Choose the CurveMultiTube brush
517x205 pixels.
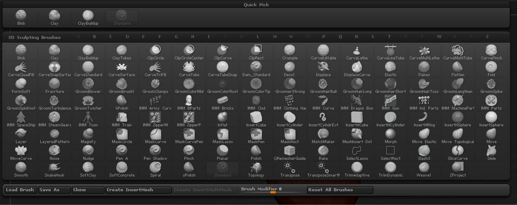click(458, 53)
